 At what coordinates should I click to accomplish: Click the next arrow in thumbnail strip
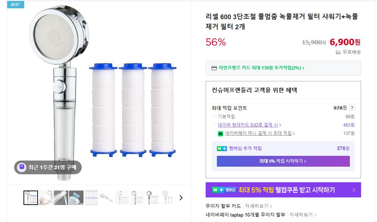(181, 198)
